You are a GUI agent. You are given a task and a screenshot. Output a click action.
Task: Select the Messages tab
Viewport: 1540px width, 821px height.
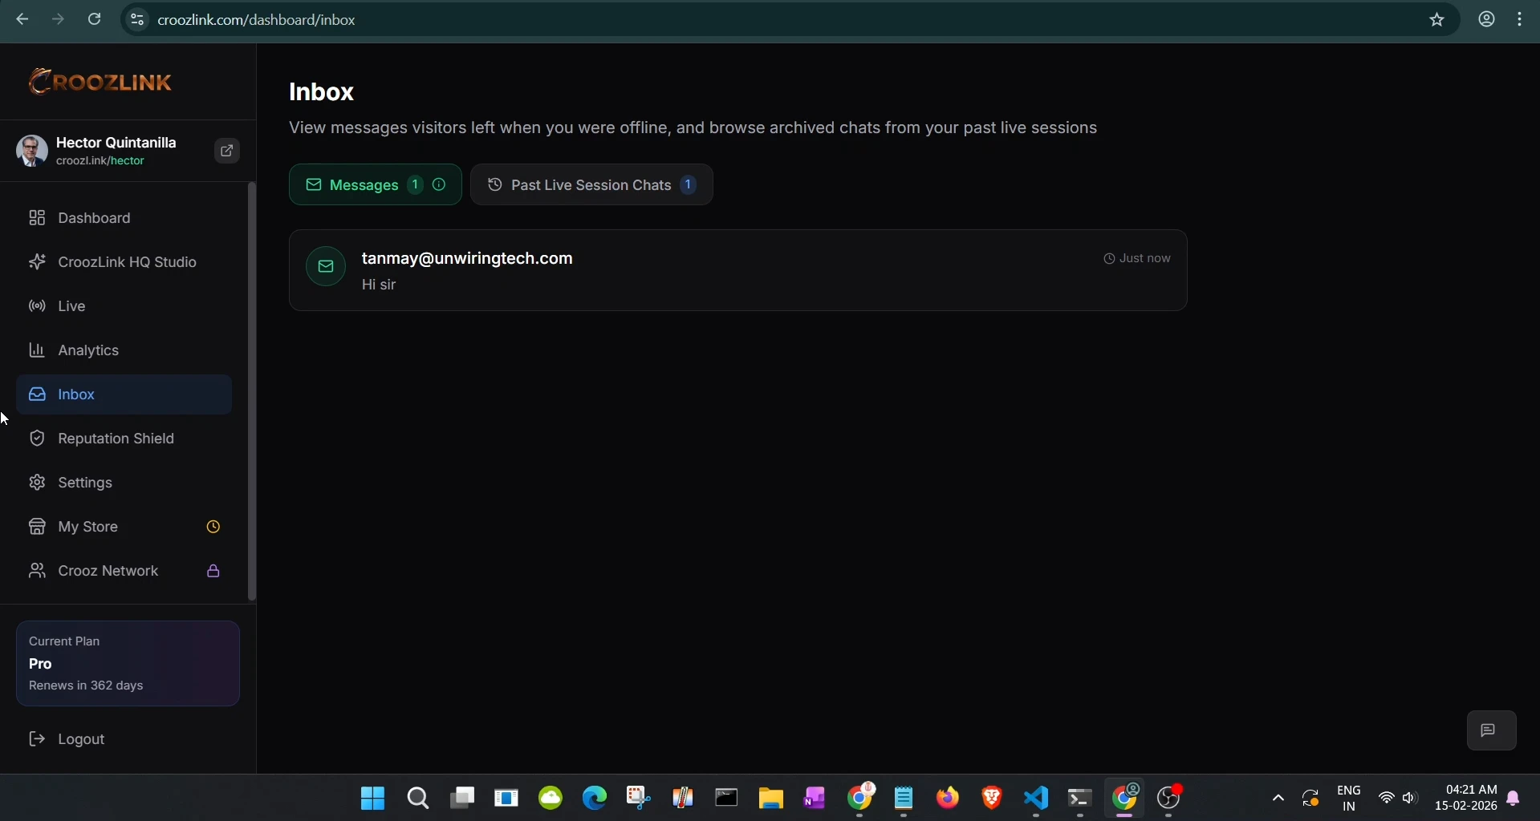365,184
